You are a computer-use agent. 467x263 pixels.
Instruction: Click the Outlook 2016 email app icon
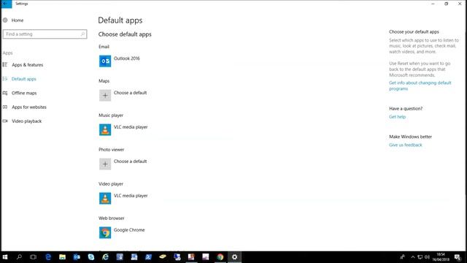click(x=105, y=61)
